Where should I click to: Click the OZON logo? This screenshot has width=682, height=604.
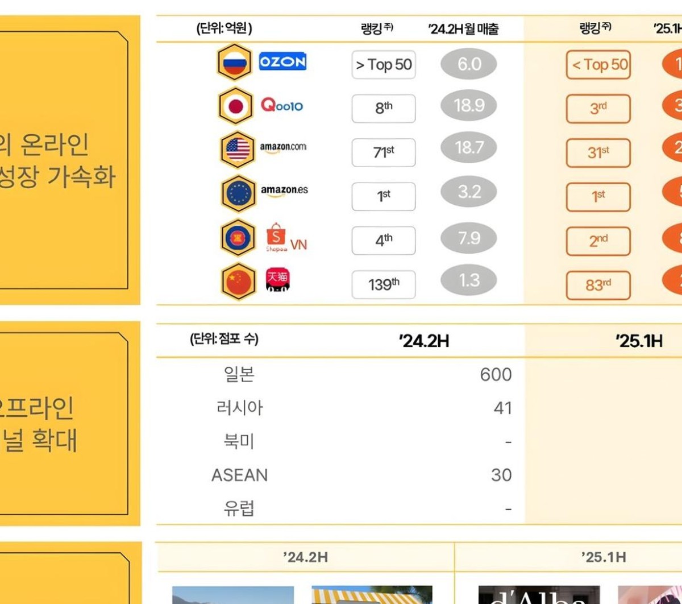click(x=282, y=61)
